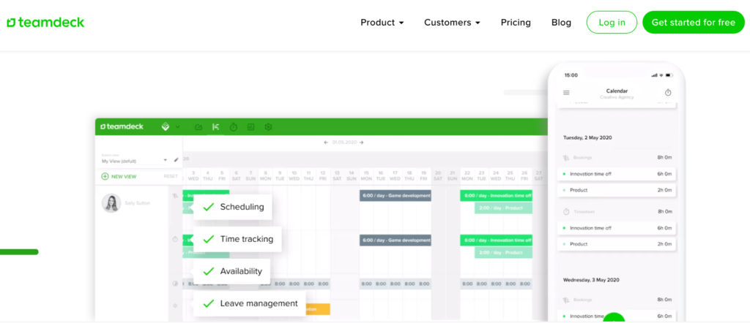The width and height of the screenshot is (750, 323).
Task: Click the 22 MON day column header
Action: tap(467, 175)
